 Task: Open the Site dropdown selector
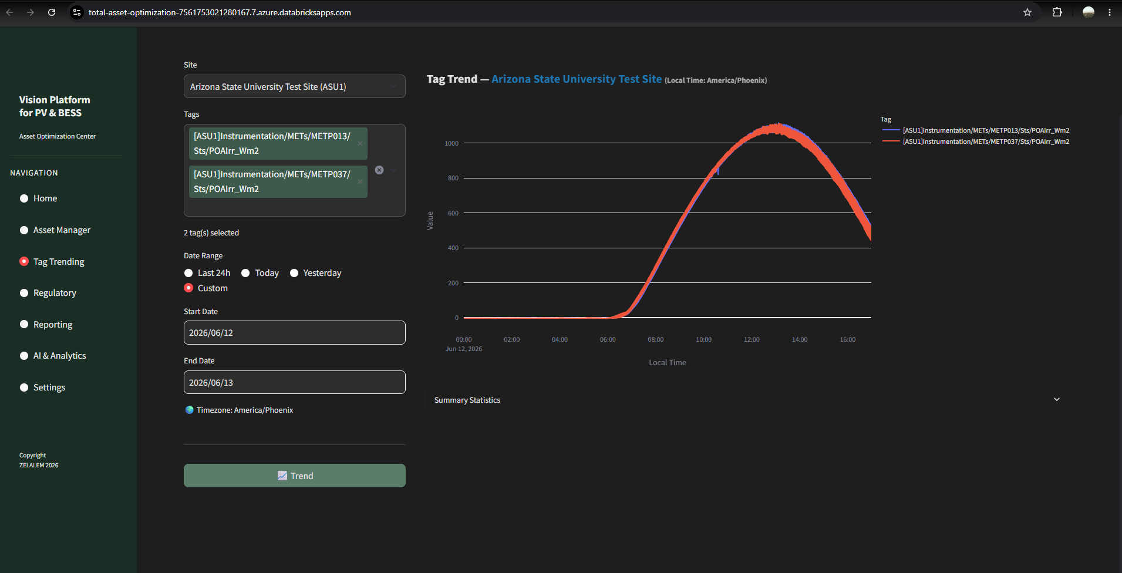point(295,86)
